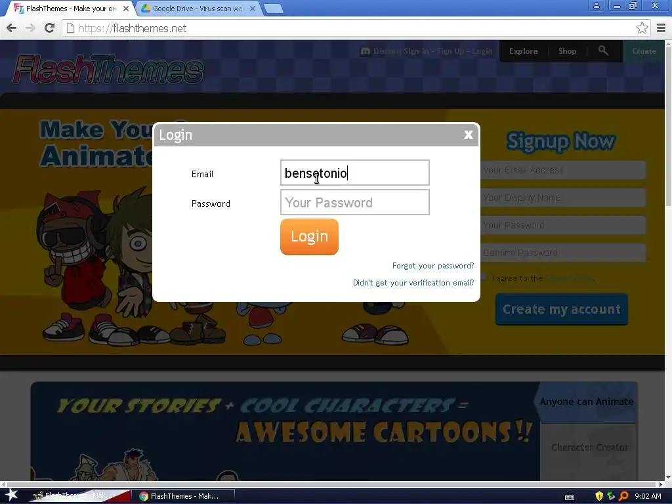Close the FlashThemes tab

(x=125, y=9)
